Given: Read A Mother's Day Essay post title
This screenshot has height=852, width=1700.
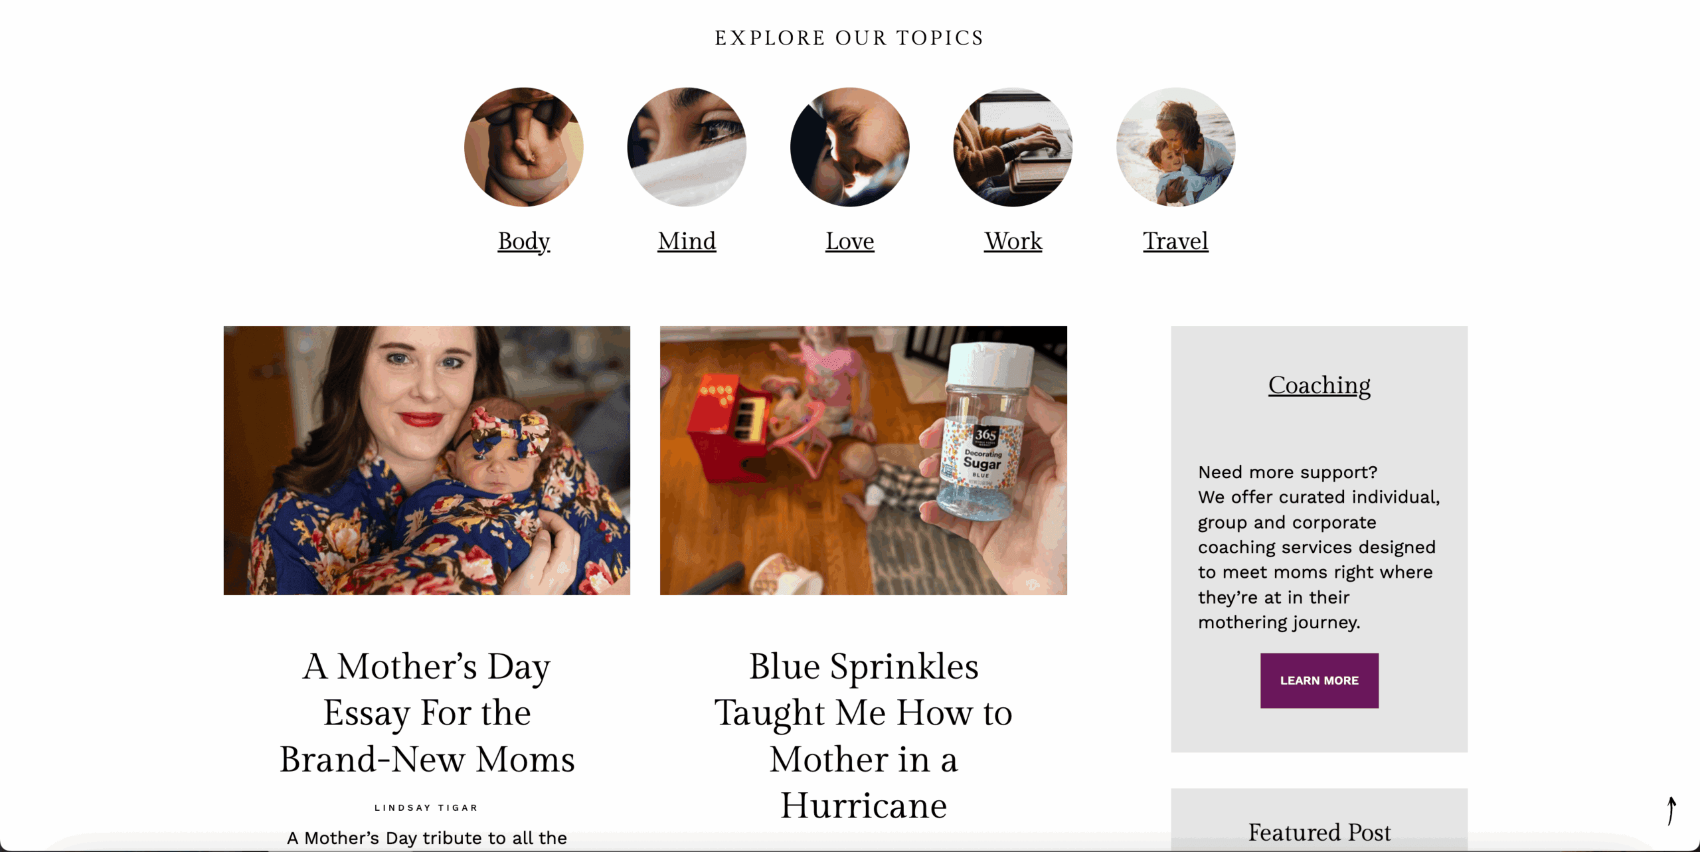Looking at the screenshot, I should pos(426,712).
